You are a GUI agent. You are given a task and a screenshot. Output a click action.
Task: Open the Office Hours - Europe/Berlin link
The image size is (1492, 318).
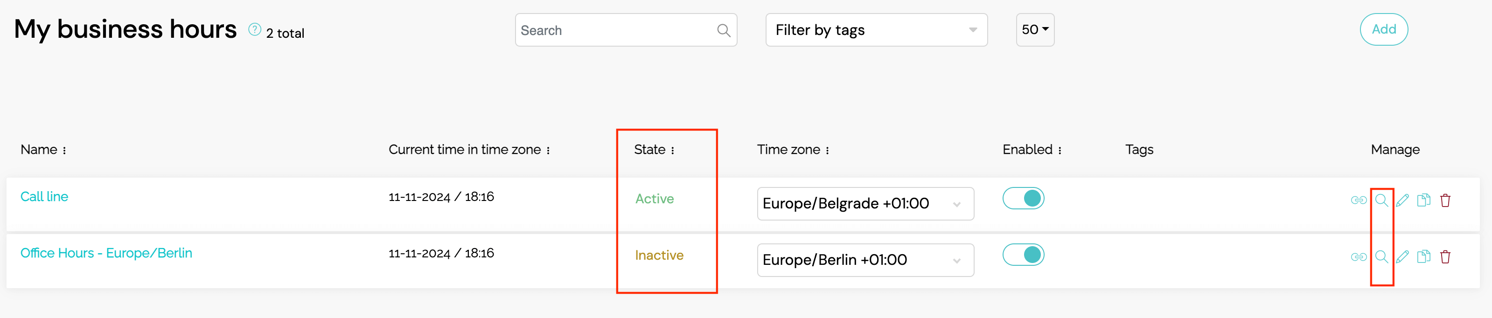pyautogui.click(x=106, y=253)
